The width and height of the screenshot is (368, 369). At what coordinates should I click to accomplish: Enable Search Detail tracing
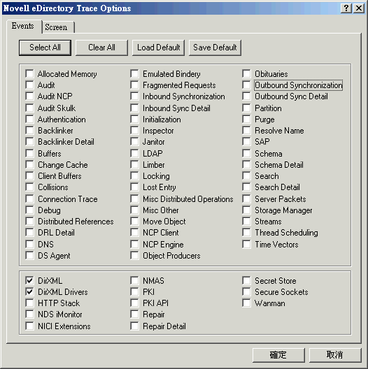pos(246,187)
